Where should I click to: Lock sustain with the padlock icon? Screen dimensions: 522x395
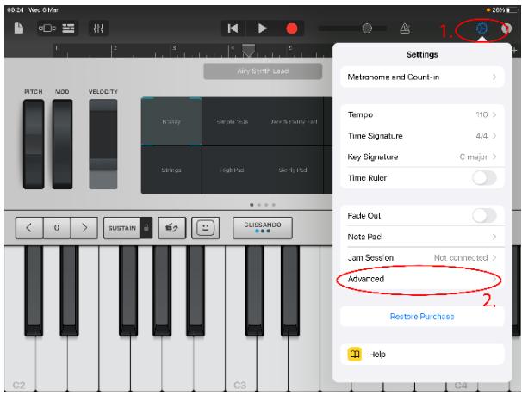point(146,228)
